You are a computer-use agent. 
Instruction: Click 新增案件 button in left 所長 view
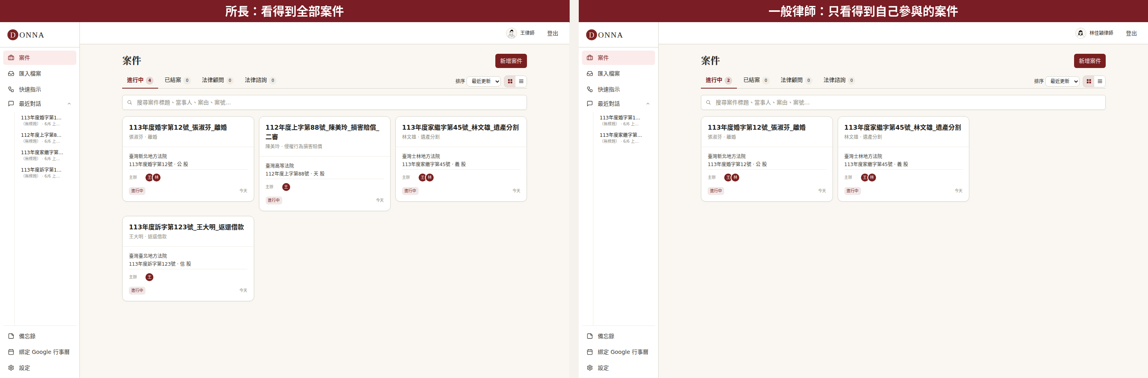511,61
